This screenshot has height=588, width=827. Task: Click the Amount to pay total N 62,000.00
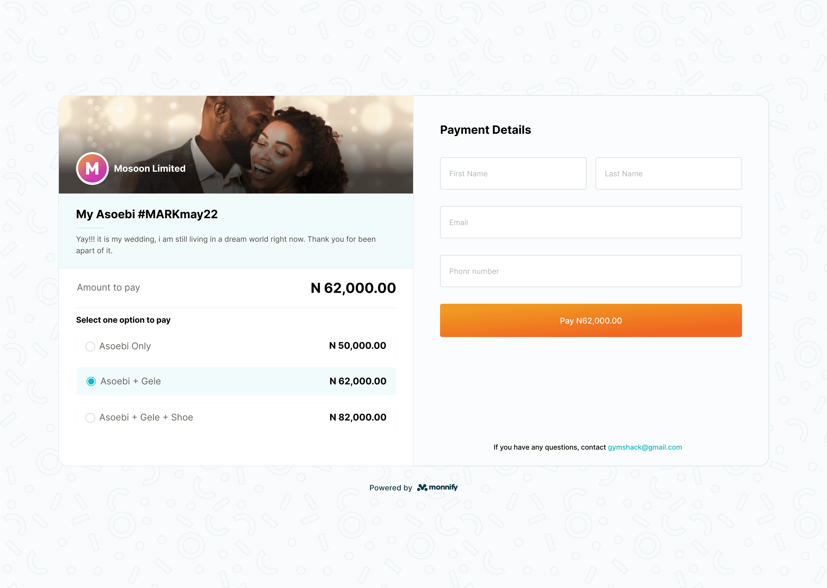point(353,288)
